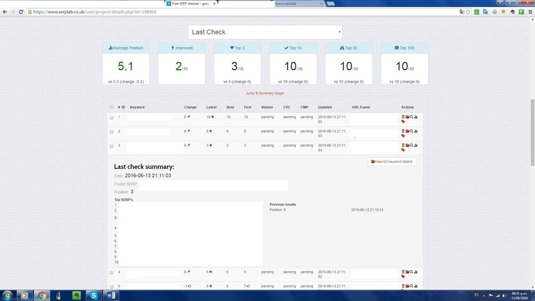Delete keyword row 1 using trash icon
The width and height of the screenshot is (535, 301).
point(403,117)
